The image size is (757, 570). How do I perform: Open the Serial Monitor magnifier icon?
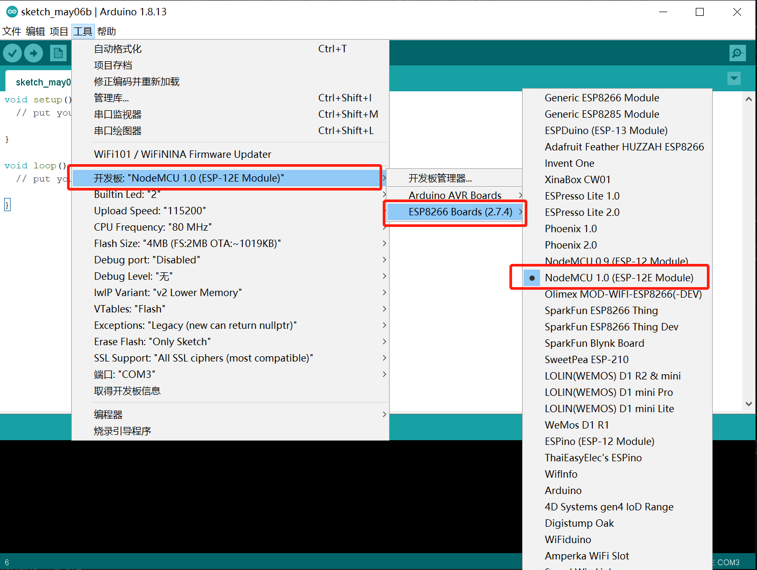tap(737, 53)
